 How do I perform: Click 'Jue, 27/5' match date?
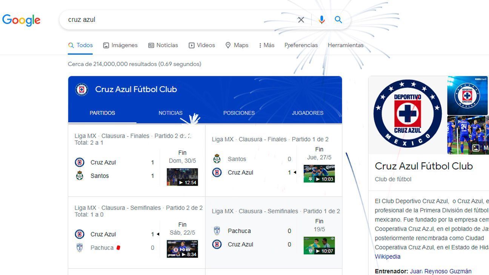point(319,157)
